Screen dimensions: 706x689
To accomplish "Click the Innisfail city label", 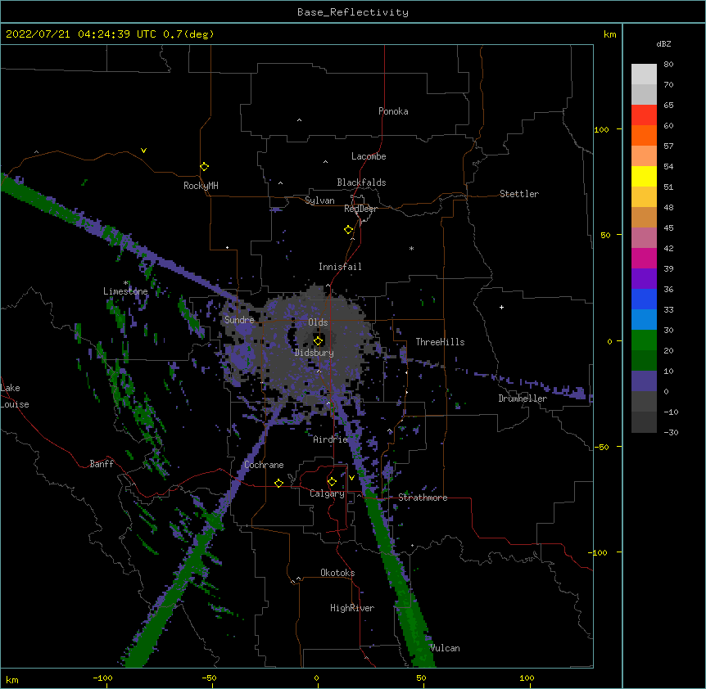I will 340,267.
